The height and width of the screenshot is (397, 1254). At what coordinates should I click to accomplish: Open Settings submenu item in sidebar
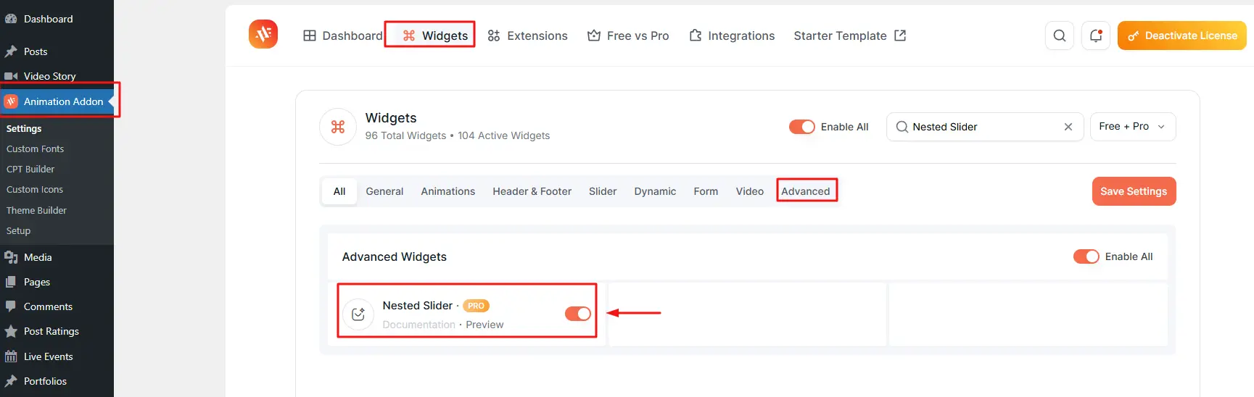(x=24, y=128)
